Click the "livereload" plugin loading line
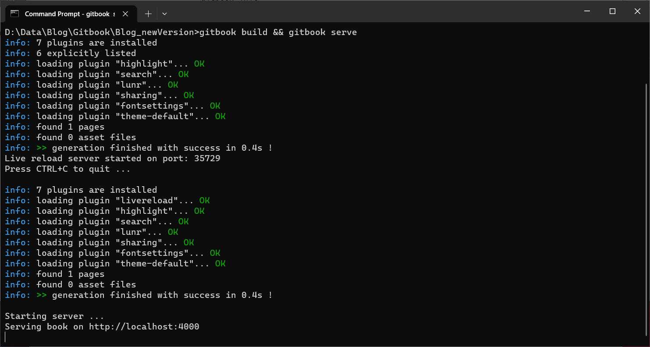The height and width of the screenshot is (347, 650). point(107,200)
